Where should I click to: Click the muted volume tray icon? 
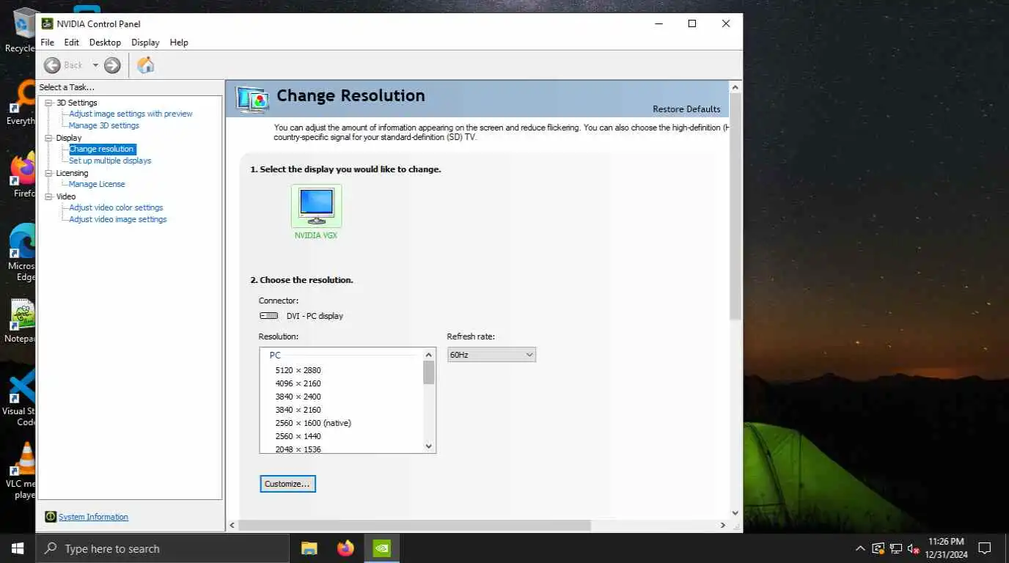914,548
